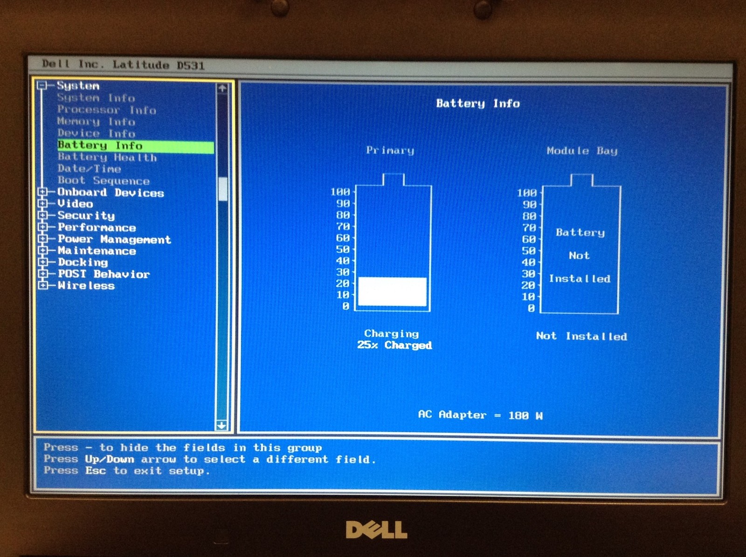
Task: Expand the Video group
Action: (43, 204)
